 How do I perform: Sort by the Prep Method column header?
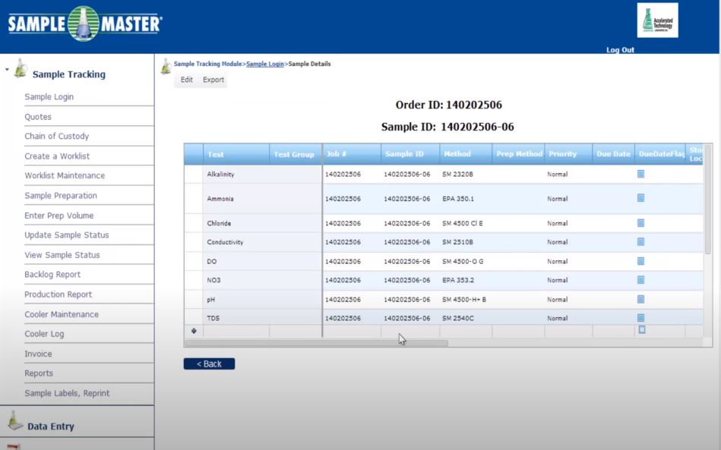tap(518, 154)
